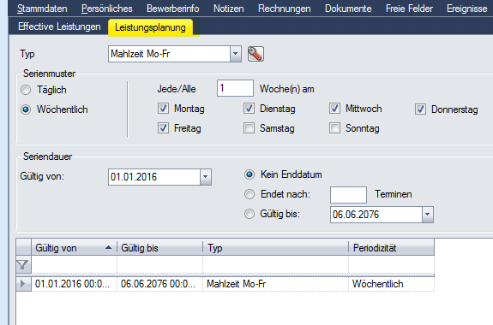The image size is (493, 325).
Task: Click the filter cell under Gültig bis
Action: 160,265
